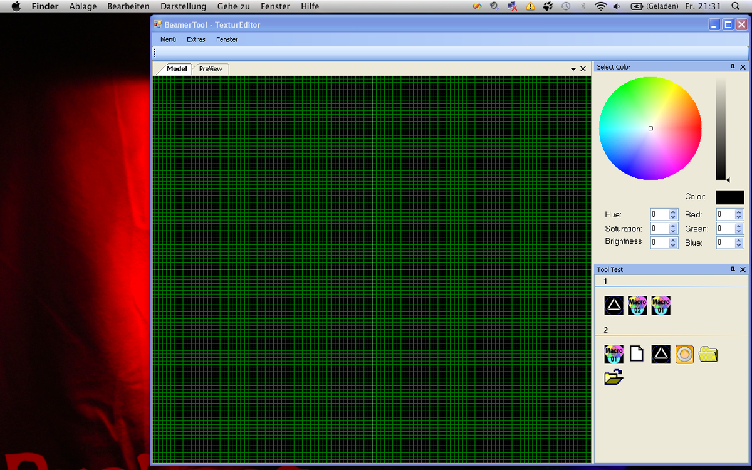Open the document tab list dropdown arrow
The height and width of the screenshot is (470, 752).
(572, 68)
